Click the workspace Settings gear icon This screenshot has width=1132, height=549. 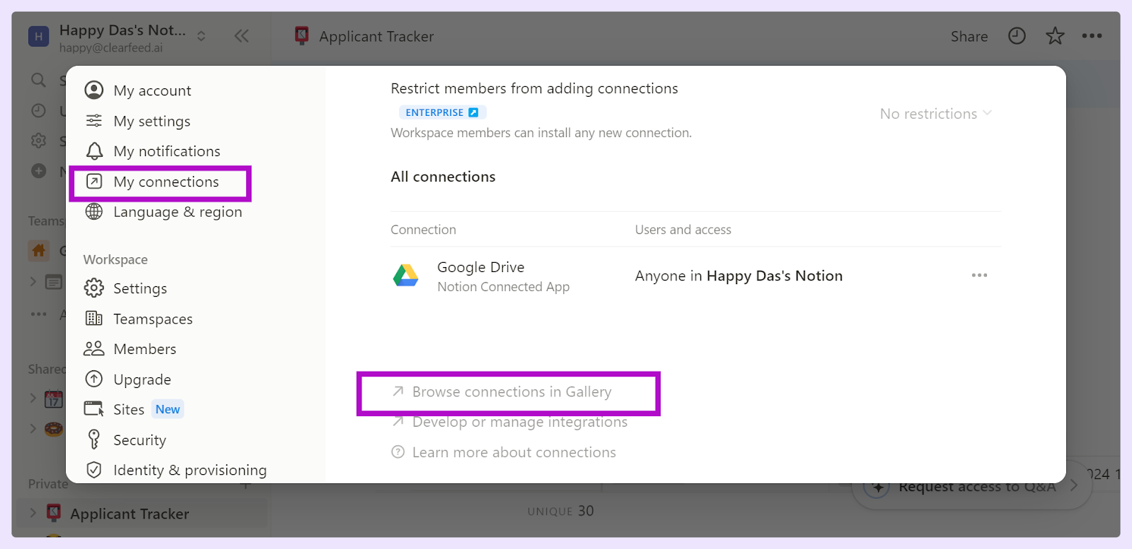94,288
